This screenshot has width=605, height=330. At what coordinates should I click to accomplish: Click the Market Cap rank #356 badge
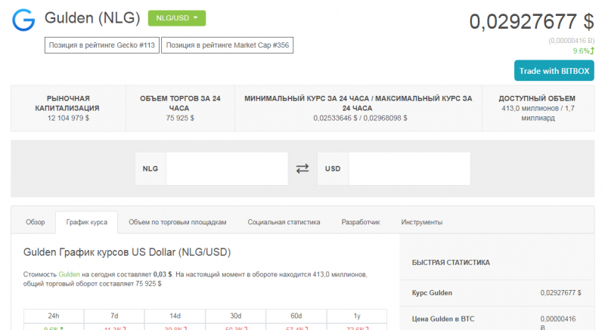tap(228, 45)
